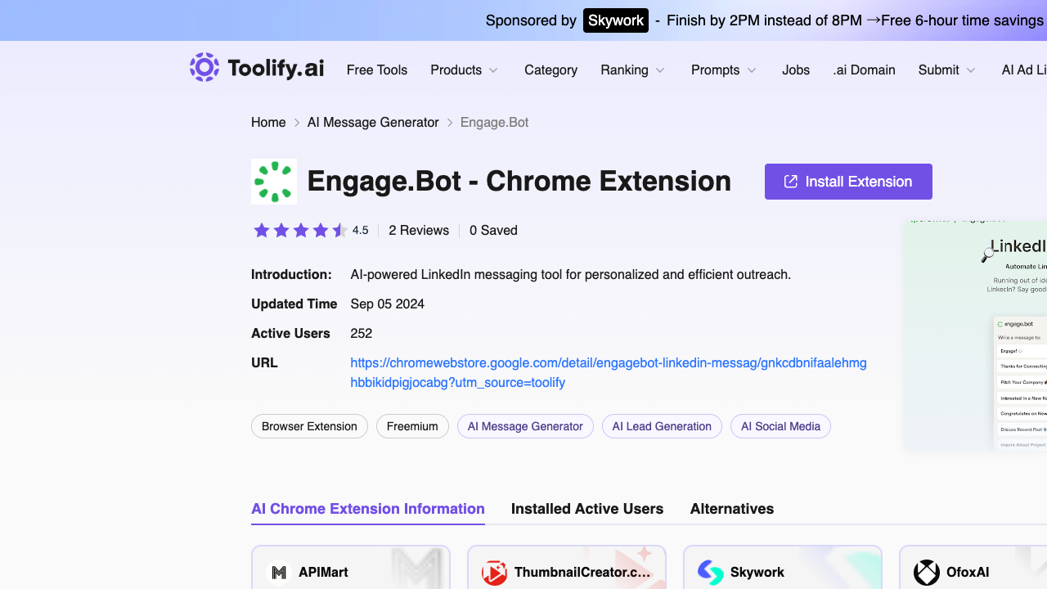Click the Skywork card logo icon
Screen dimensions: 1047x589
coord(710,573)
